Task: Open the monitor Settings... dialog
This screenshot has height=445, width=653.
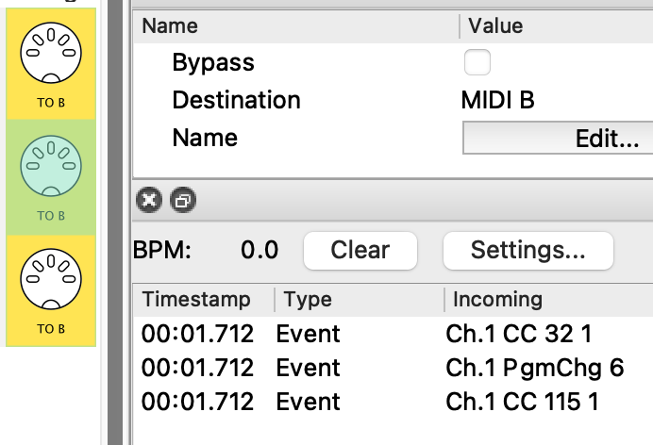Action: (527, 250)
